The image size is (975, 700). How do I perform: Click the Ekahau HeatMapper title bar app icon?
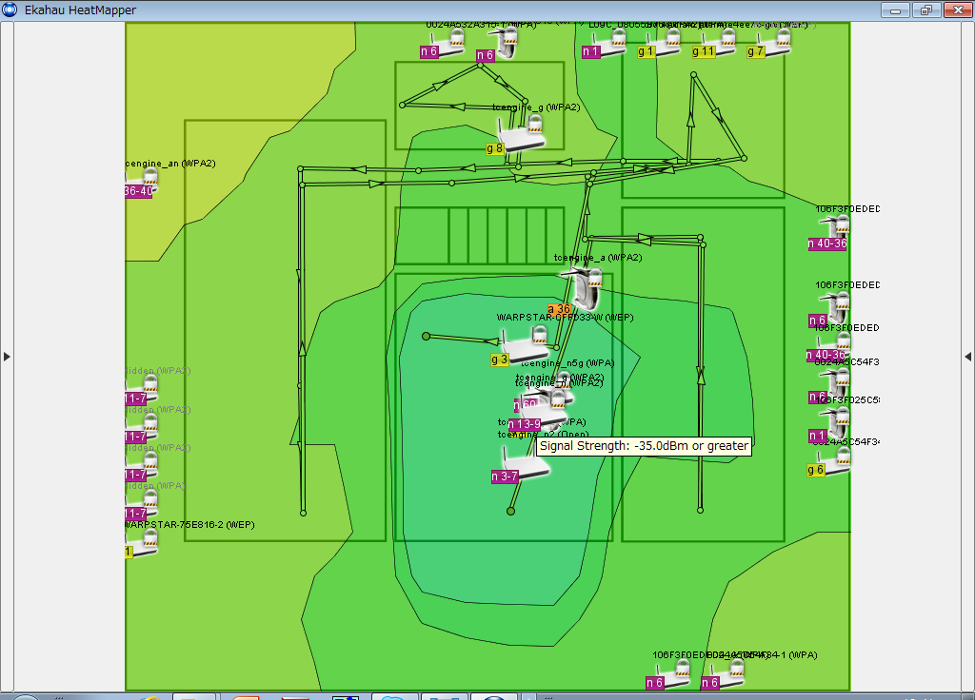[x=10, y=10]
